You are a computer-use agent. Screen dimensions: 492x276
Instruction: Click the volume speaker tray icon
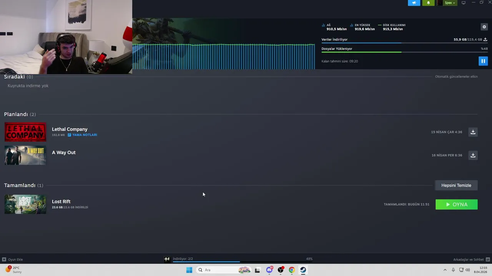pyautogui.click(x=468, y=270)
